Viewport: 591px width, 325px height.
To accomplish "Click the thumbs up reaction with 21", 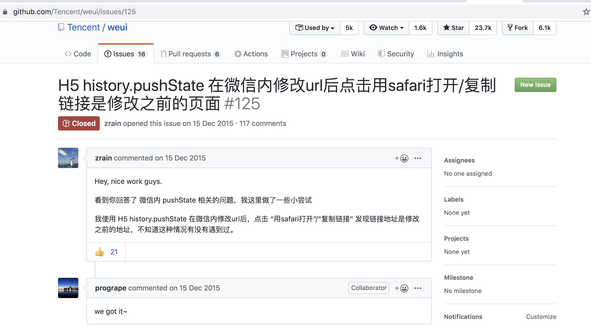I will click(106, 252).
